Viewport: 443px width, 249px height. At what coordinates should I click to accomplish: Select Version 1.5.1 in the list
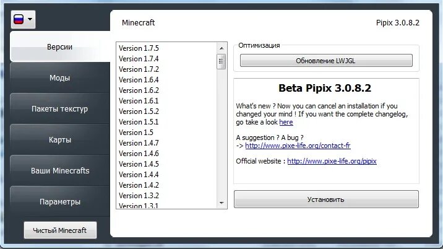click(166, 122)
